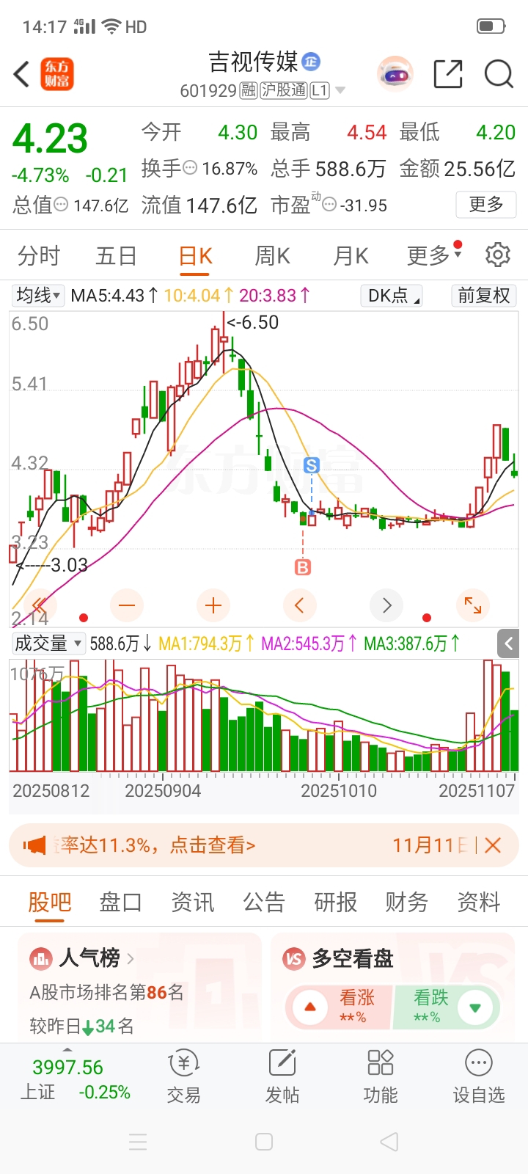Expand chart to fullscreen icon
The height and width of the screenshot is (1174, 528).
[473, 605]
